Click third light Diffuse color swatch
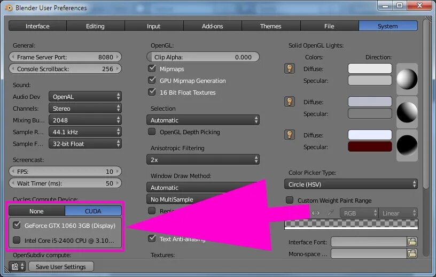Screen dimensions: 436x277 point(370,135)
